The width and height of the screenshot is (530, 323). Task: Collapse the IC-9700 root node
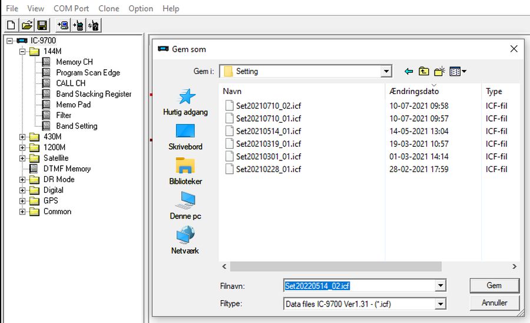tap(10, 41)
